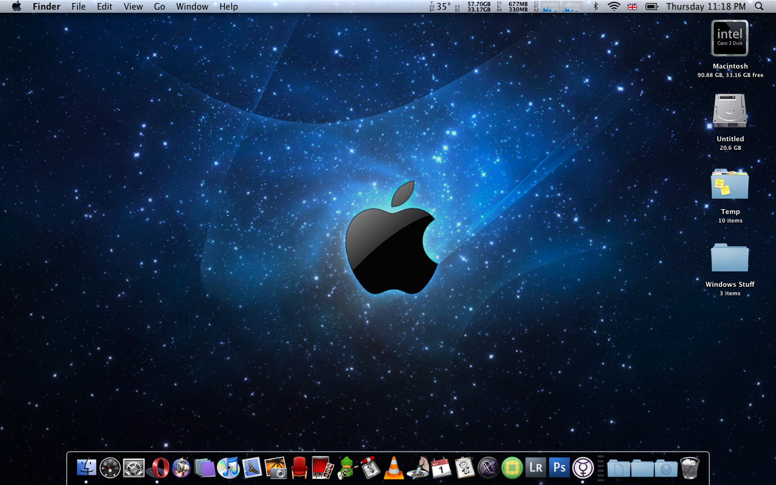Click the HD disk space readout
Screen dimensions: 776x485
(473, 6)
